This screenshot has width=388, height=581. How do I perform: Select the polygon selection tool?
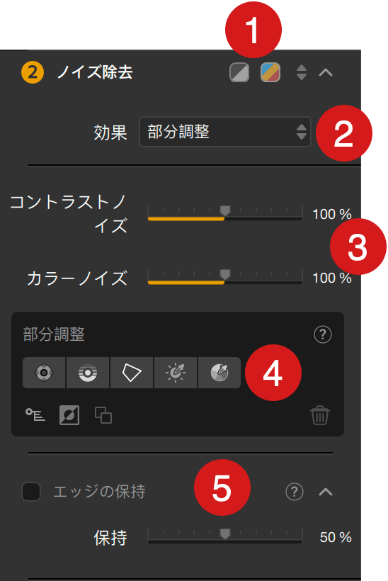132,373
